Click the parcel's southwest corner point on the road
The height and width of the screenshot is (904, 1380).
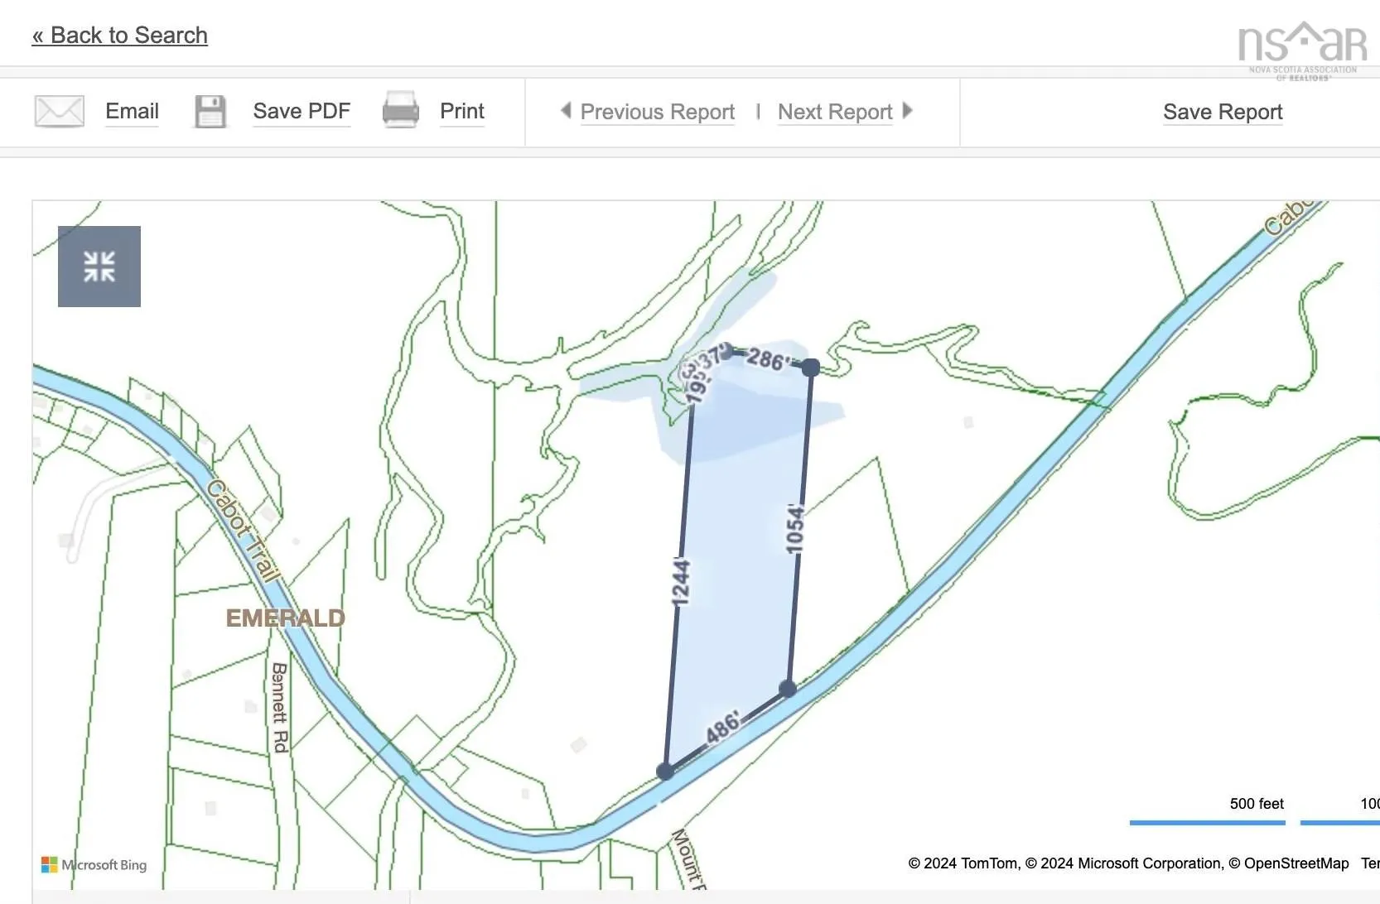pyautogui.click(x=665, y=772)
